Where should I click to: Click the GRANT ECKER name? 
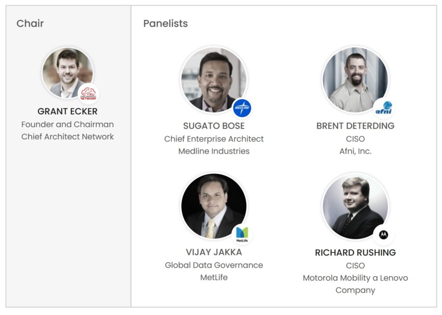click(67, 111)
